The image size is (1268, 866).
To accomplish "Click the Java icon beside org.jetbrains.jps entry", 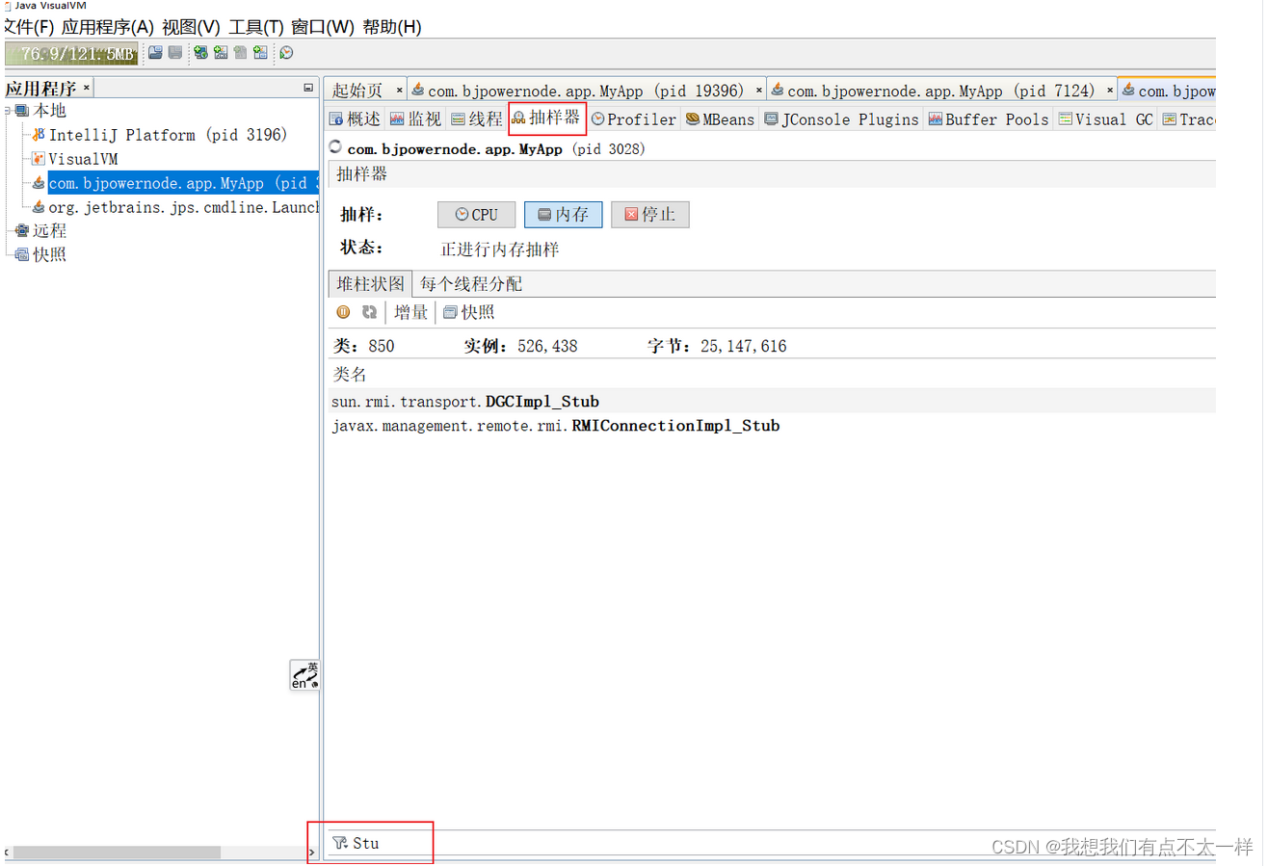I will 39,207.
